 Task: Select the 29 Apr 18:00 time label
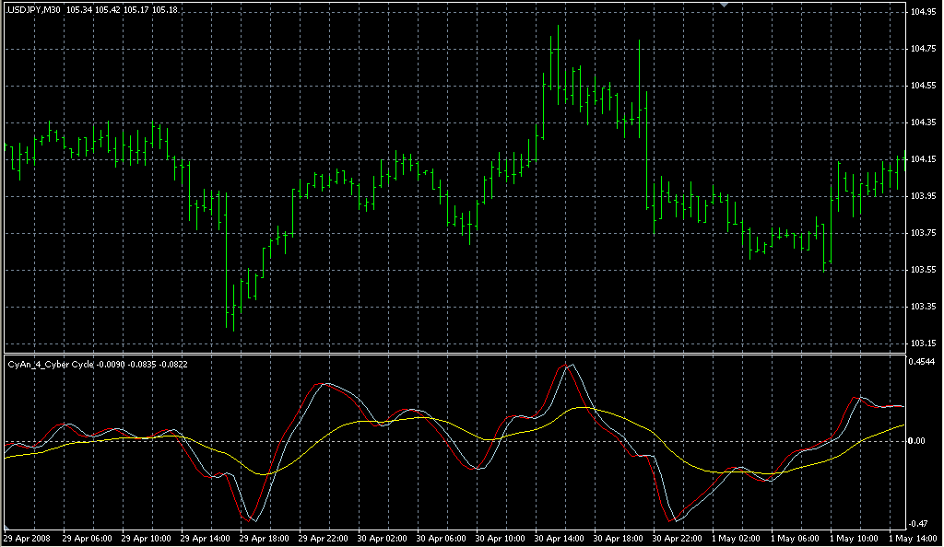pyautogui.click(x=263, y=538)
